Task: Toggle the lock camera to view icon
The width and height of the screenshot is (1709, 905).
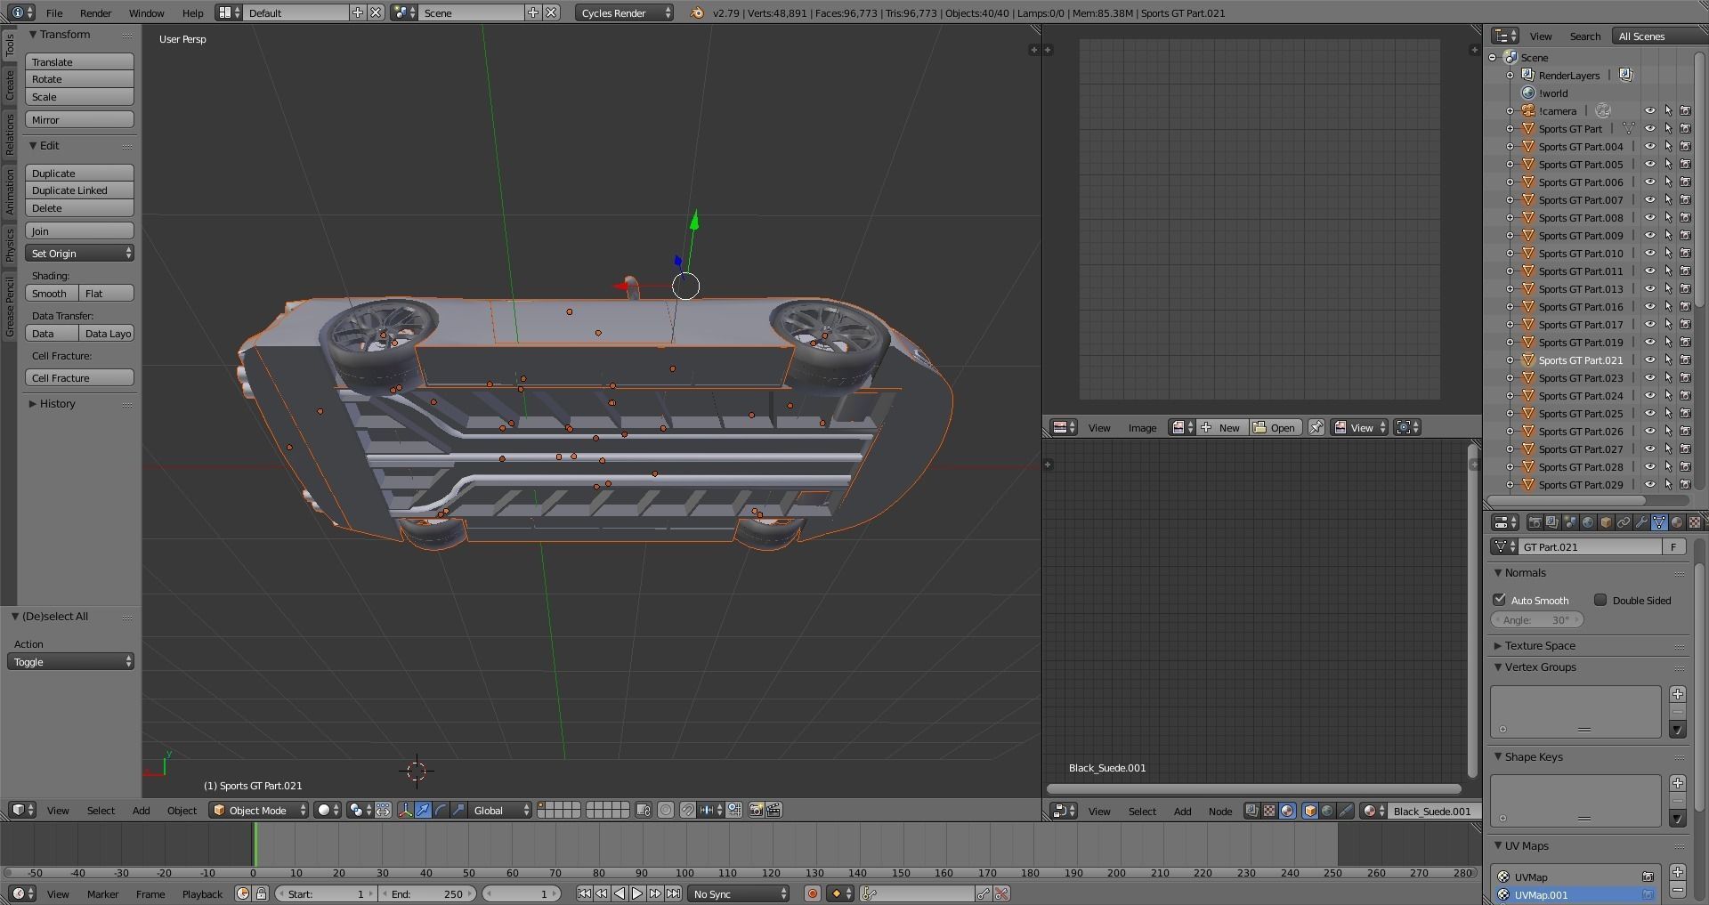Action: pos(644,810)
